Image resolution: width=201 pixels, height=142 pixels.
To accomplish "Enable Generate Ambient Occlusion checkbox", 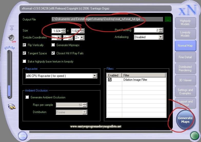I will click(x=27, y=97).
